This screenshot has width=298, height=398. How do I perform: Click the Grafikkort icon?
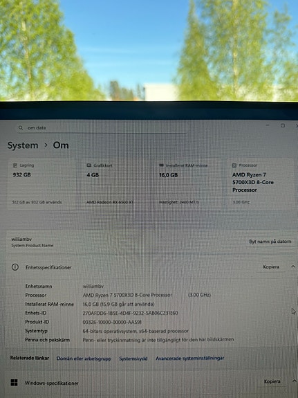pyautogui.click(x=89, y=165)
